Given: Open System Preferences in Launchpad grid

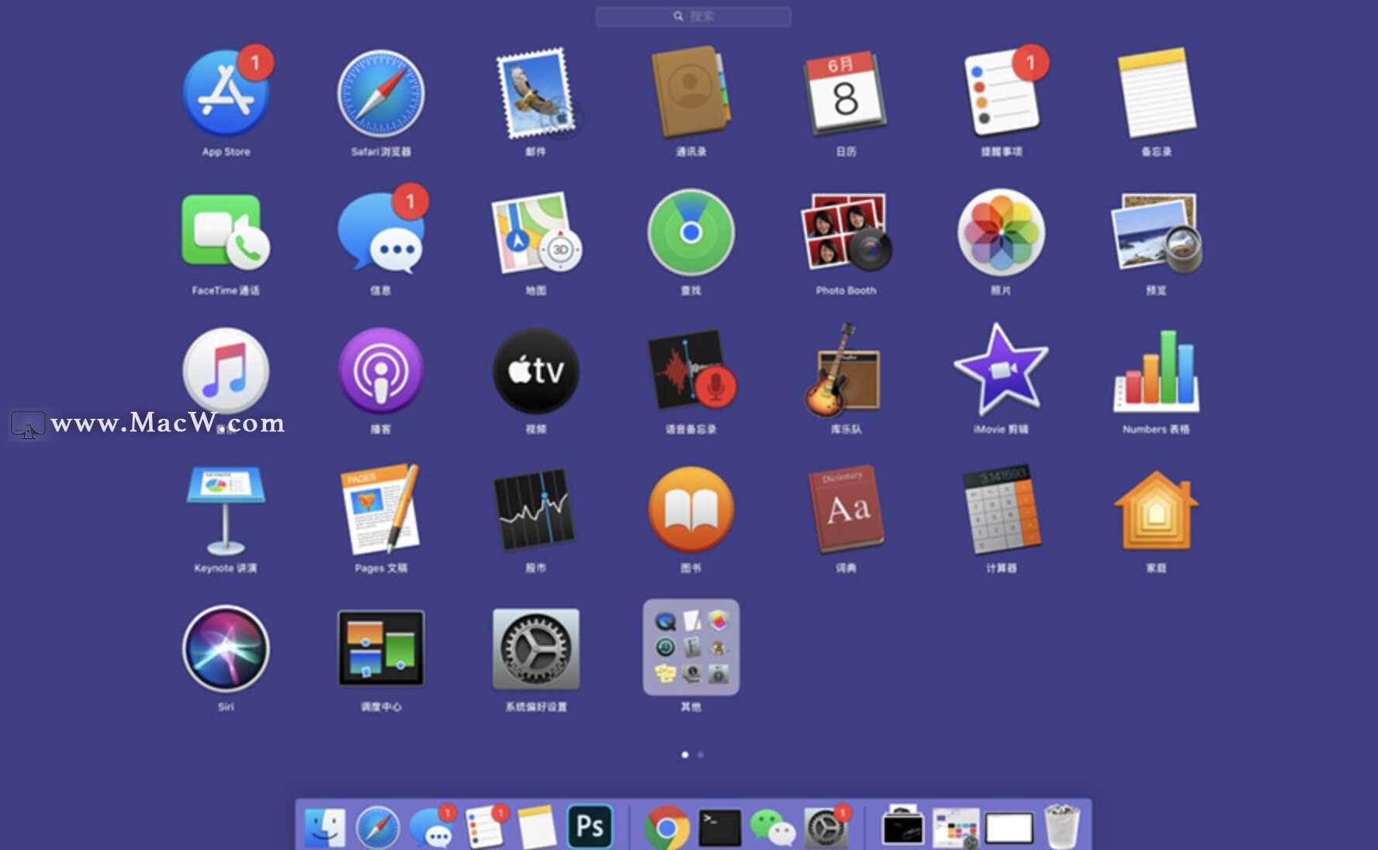Looking at the screenshot, I should click(x=536, y=648).
